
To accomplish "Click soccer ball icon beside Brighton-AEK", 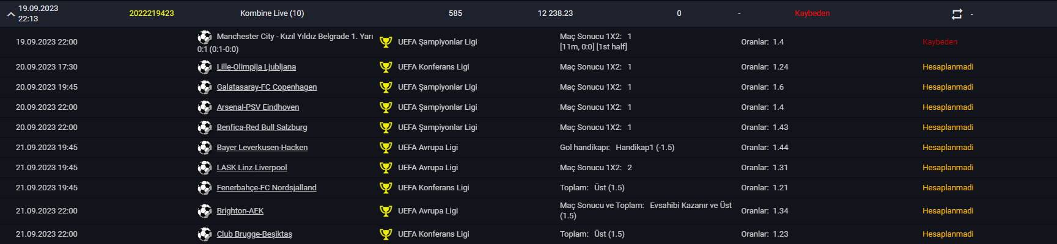I will [205, 211].
